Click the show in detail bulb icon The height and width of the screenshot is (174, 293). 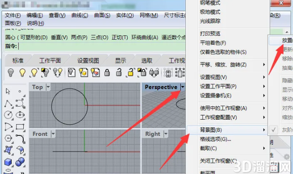pos(83,73)
